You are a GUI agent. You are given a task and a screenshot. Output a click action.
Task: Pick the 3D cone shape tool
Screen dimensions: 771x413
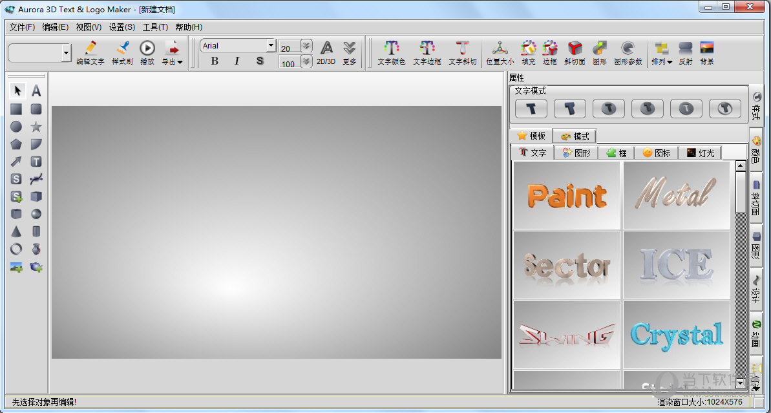(16, 231)
